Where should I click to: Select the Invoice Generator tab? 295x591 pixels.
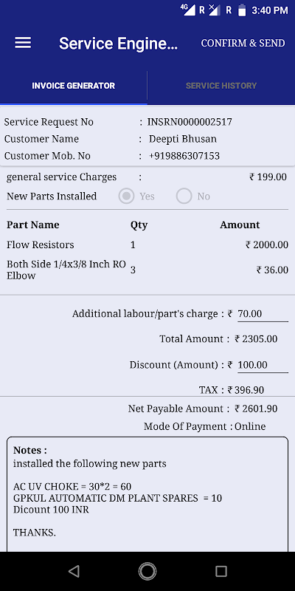74,86
